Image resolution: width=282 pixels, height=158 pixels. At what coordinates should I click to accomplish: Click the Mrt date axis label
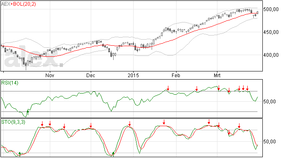click(217, 75)
